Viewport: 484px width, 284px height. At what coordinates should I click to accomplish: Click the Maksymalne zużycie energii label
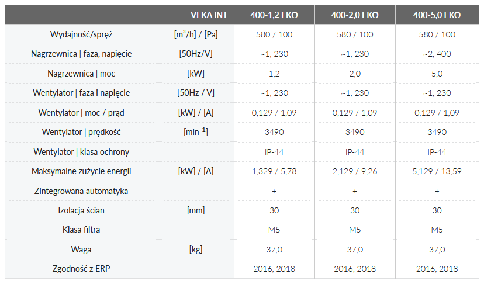pyautogui.click(x=81, y=171)
